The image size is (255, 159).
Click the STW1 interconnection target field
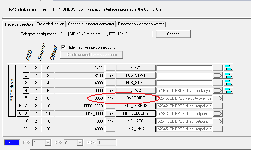pos(184,68)
